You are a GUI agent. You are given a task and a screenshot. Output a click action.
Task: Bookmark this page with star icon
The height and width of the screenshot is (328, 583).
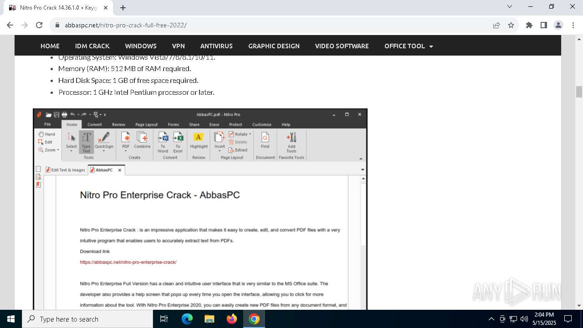click(511, 25)
